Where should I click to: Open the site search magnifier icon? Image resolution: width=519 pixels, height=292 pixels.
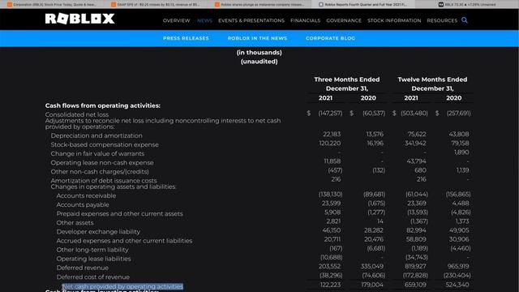pos(465,20)
